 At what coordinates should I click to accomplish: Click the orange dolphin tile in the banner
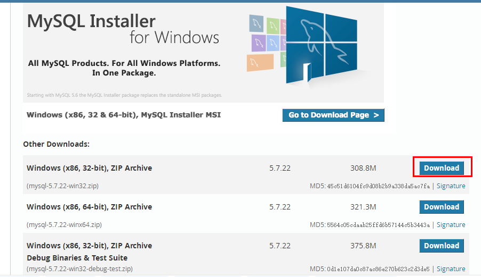tap(260, 62)
